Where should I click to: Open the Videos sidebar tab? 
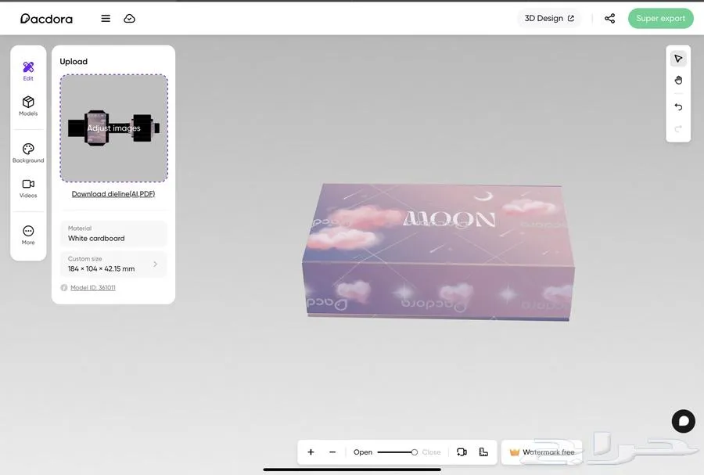coord(28,188)
